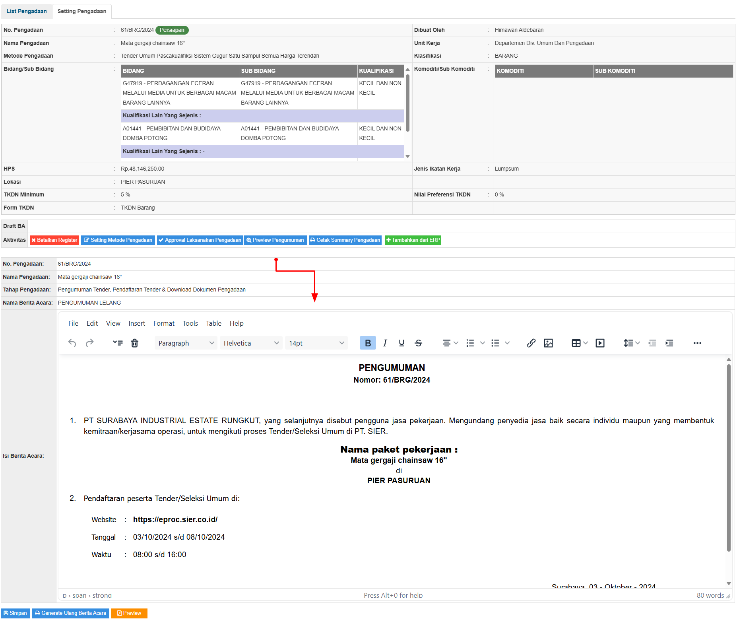
Task: Insert an image via the picture icon
Action: click(548, 343)
